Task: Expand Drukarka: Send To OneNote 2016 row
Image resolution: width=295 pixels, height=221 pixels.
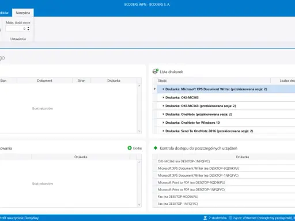Action: coord(163,131)
